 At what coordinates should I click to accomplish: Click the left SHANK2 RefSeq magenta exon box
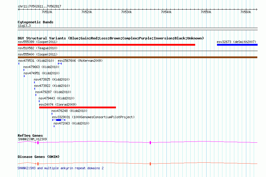pos(38,143)
